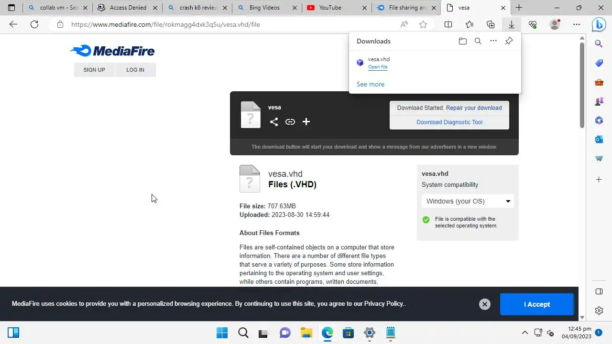This screenshot has width=612, height=344.
Task: Open sidebar Games chess icon
Action: (x=599, y=101)
